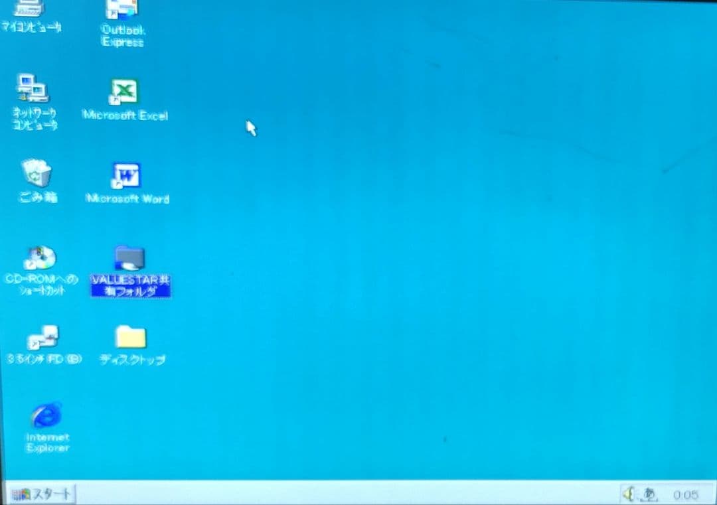Image resolution: width=717 pixels, height=505 pixels.
Task: Select the Microsoft Excel shortcut icon
Action: tap(123, 91)
